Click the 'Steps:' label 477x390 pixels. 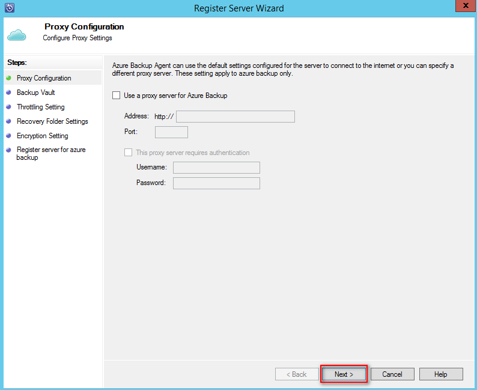point(17,62)
